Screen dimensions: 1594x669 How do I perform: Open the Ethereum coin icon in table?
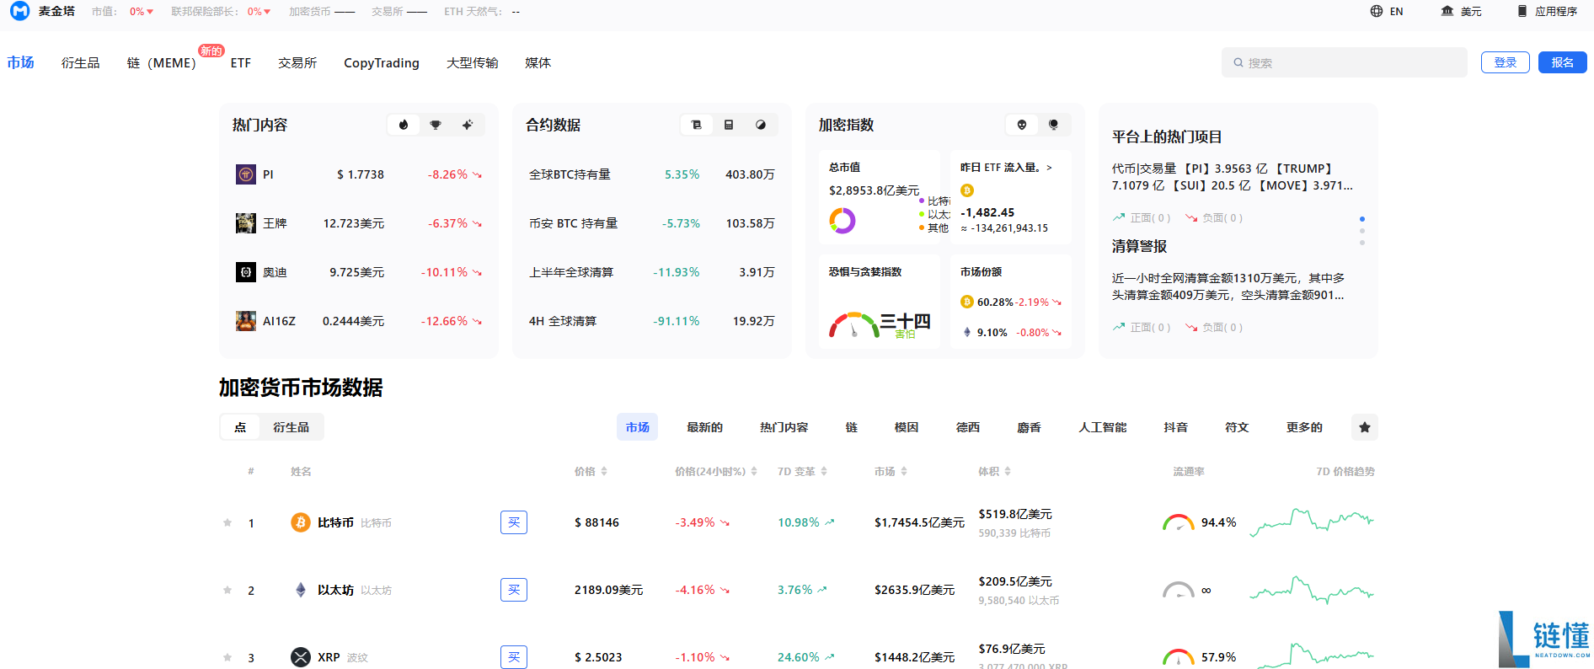[x=301, y=590]
